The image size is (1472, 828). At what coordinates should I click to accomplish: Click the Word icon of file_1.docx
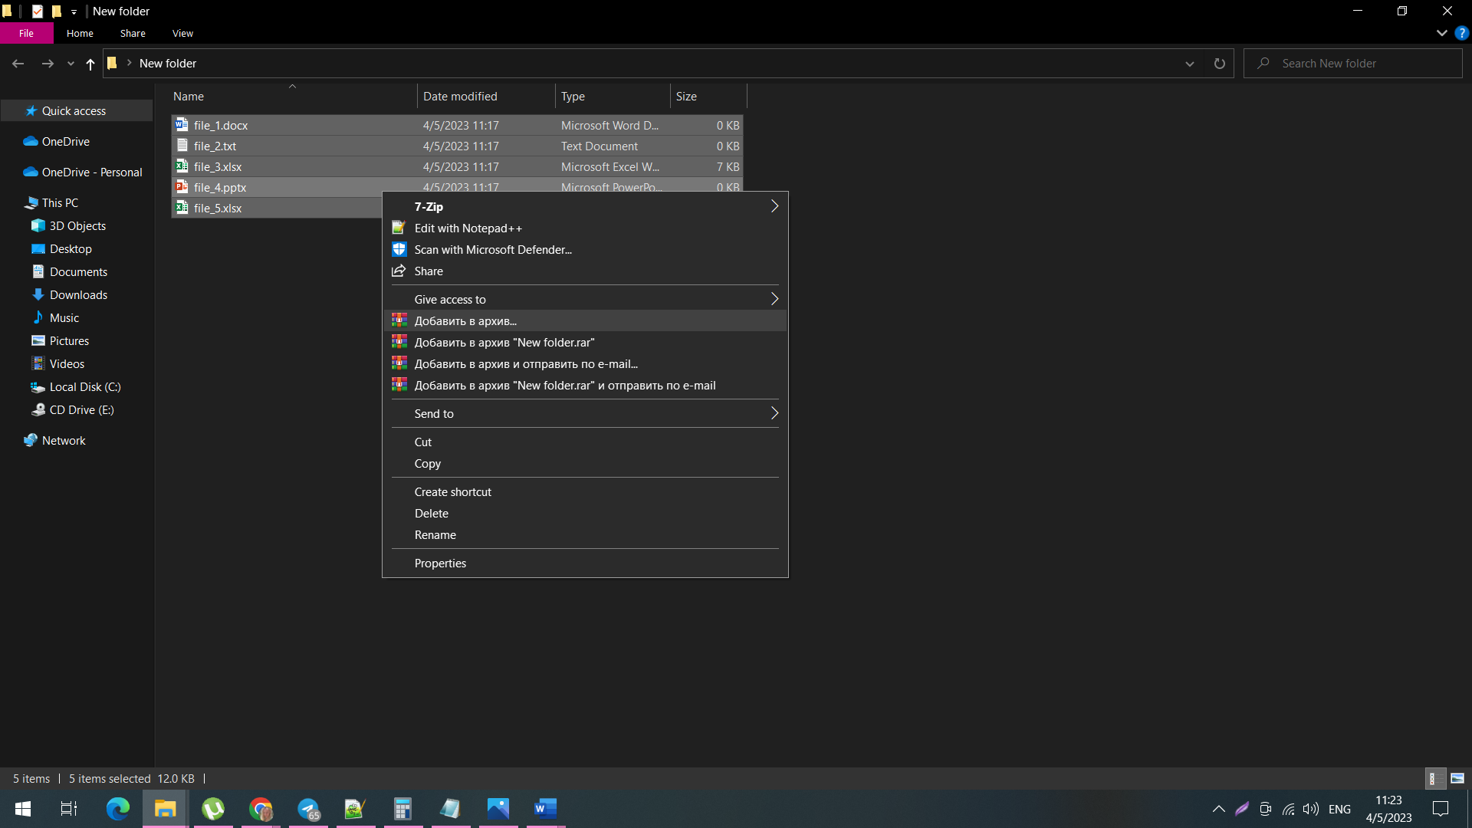click(182, 124)
